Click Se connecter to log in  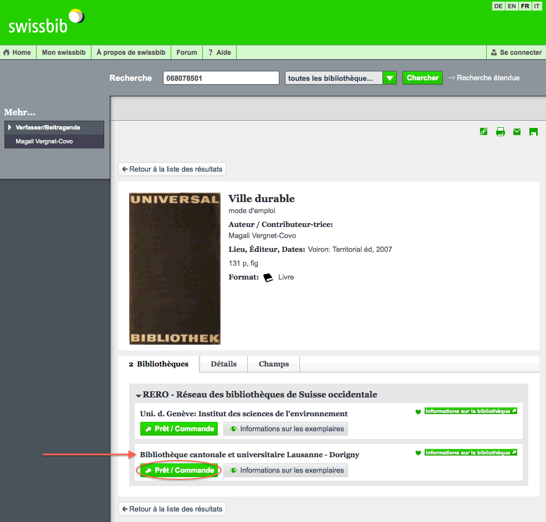(517, 53)
